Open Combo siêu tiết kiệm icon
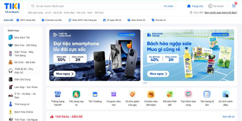Image resolution: width=242 pixels, height=121 pixels. point(151,94)
